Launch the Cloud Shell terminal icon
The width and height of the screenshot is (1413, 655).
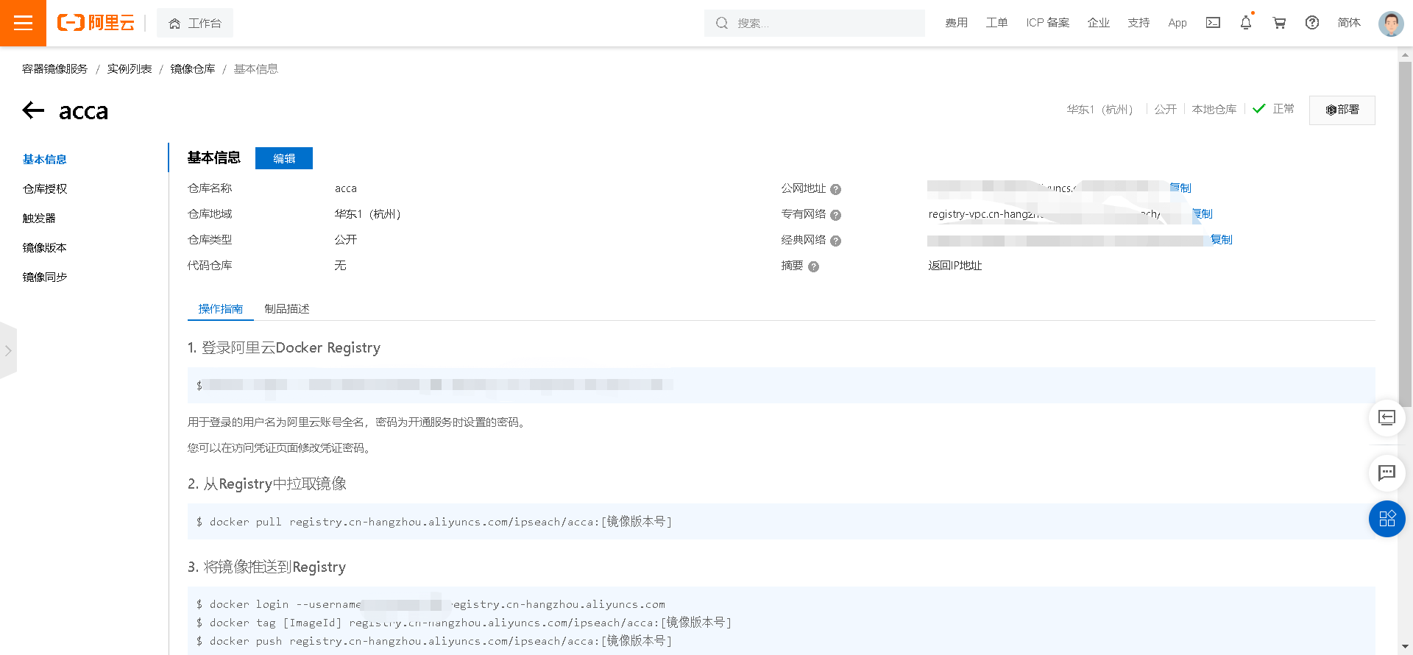pyautogui.click(x=1213, y=23)
